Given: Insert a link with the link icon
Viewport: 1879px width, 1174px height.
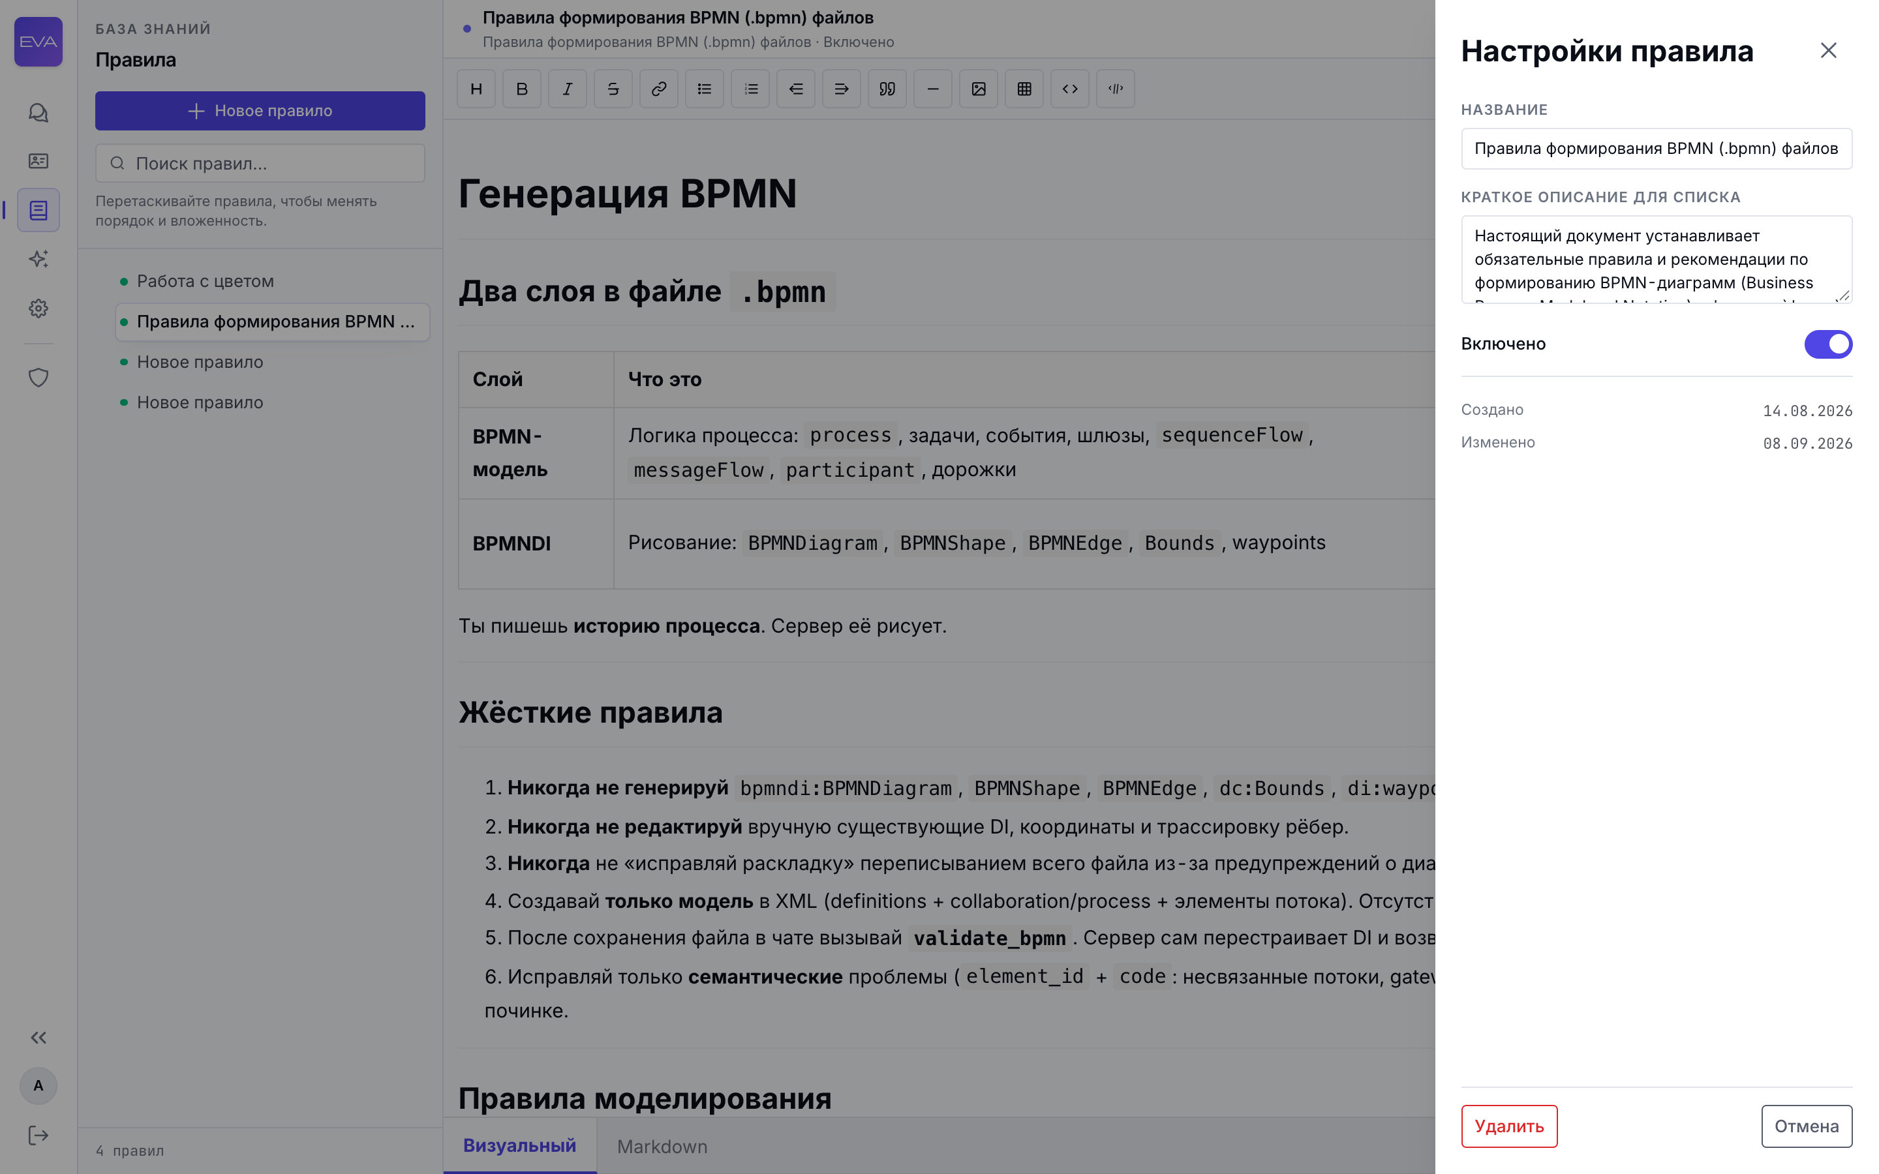Looking at the screenshot, I should (658, 89).
